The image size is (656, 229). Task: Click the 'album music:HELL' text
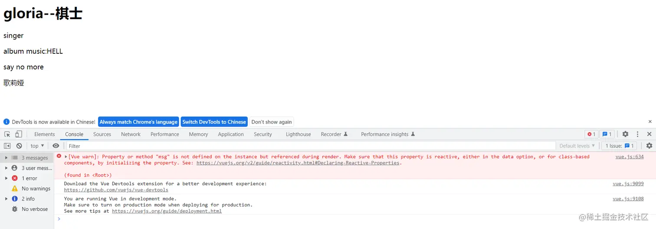pos(33,51)
